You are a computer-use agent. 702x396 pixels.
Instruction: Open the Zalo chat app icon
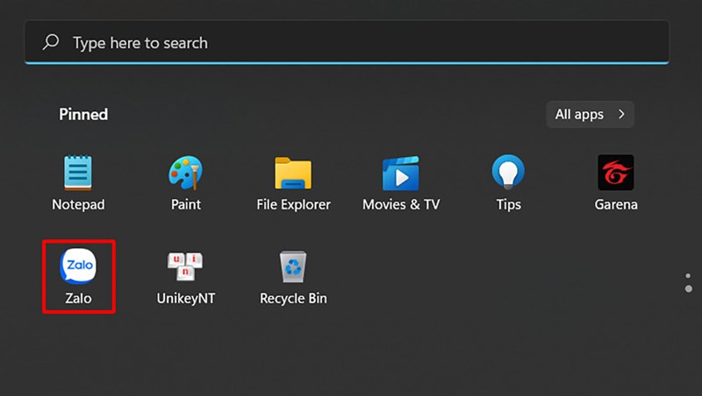coord(78,266)
